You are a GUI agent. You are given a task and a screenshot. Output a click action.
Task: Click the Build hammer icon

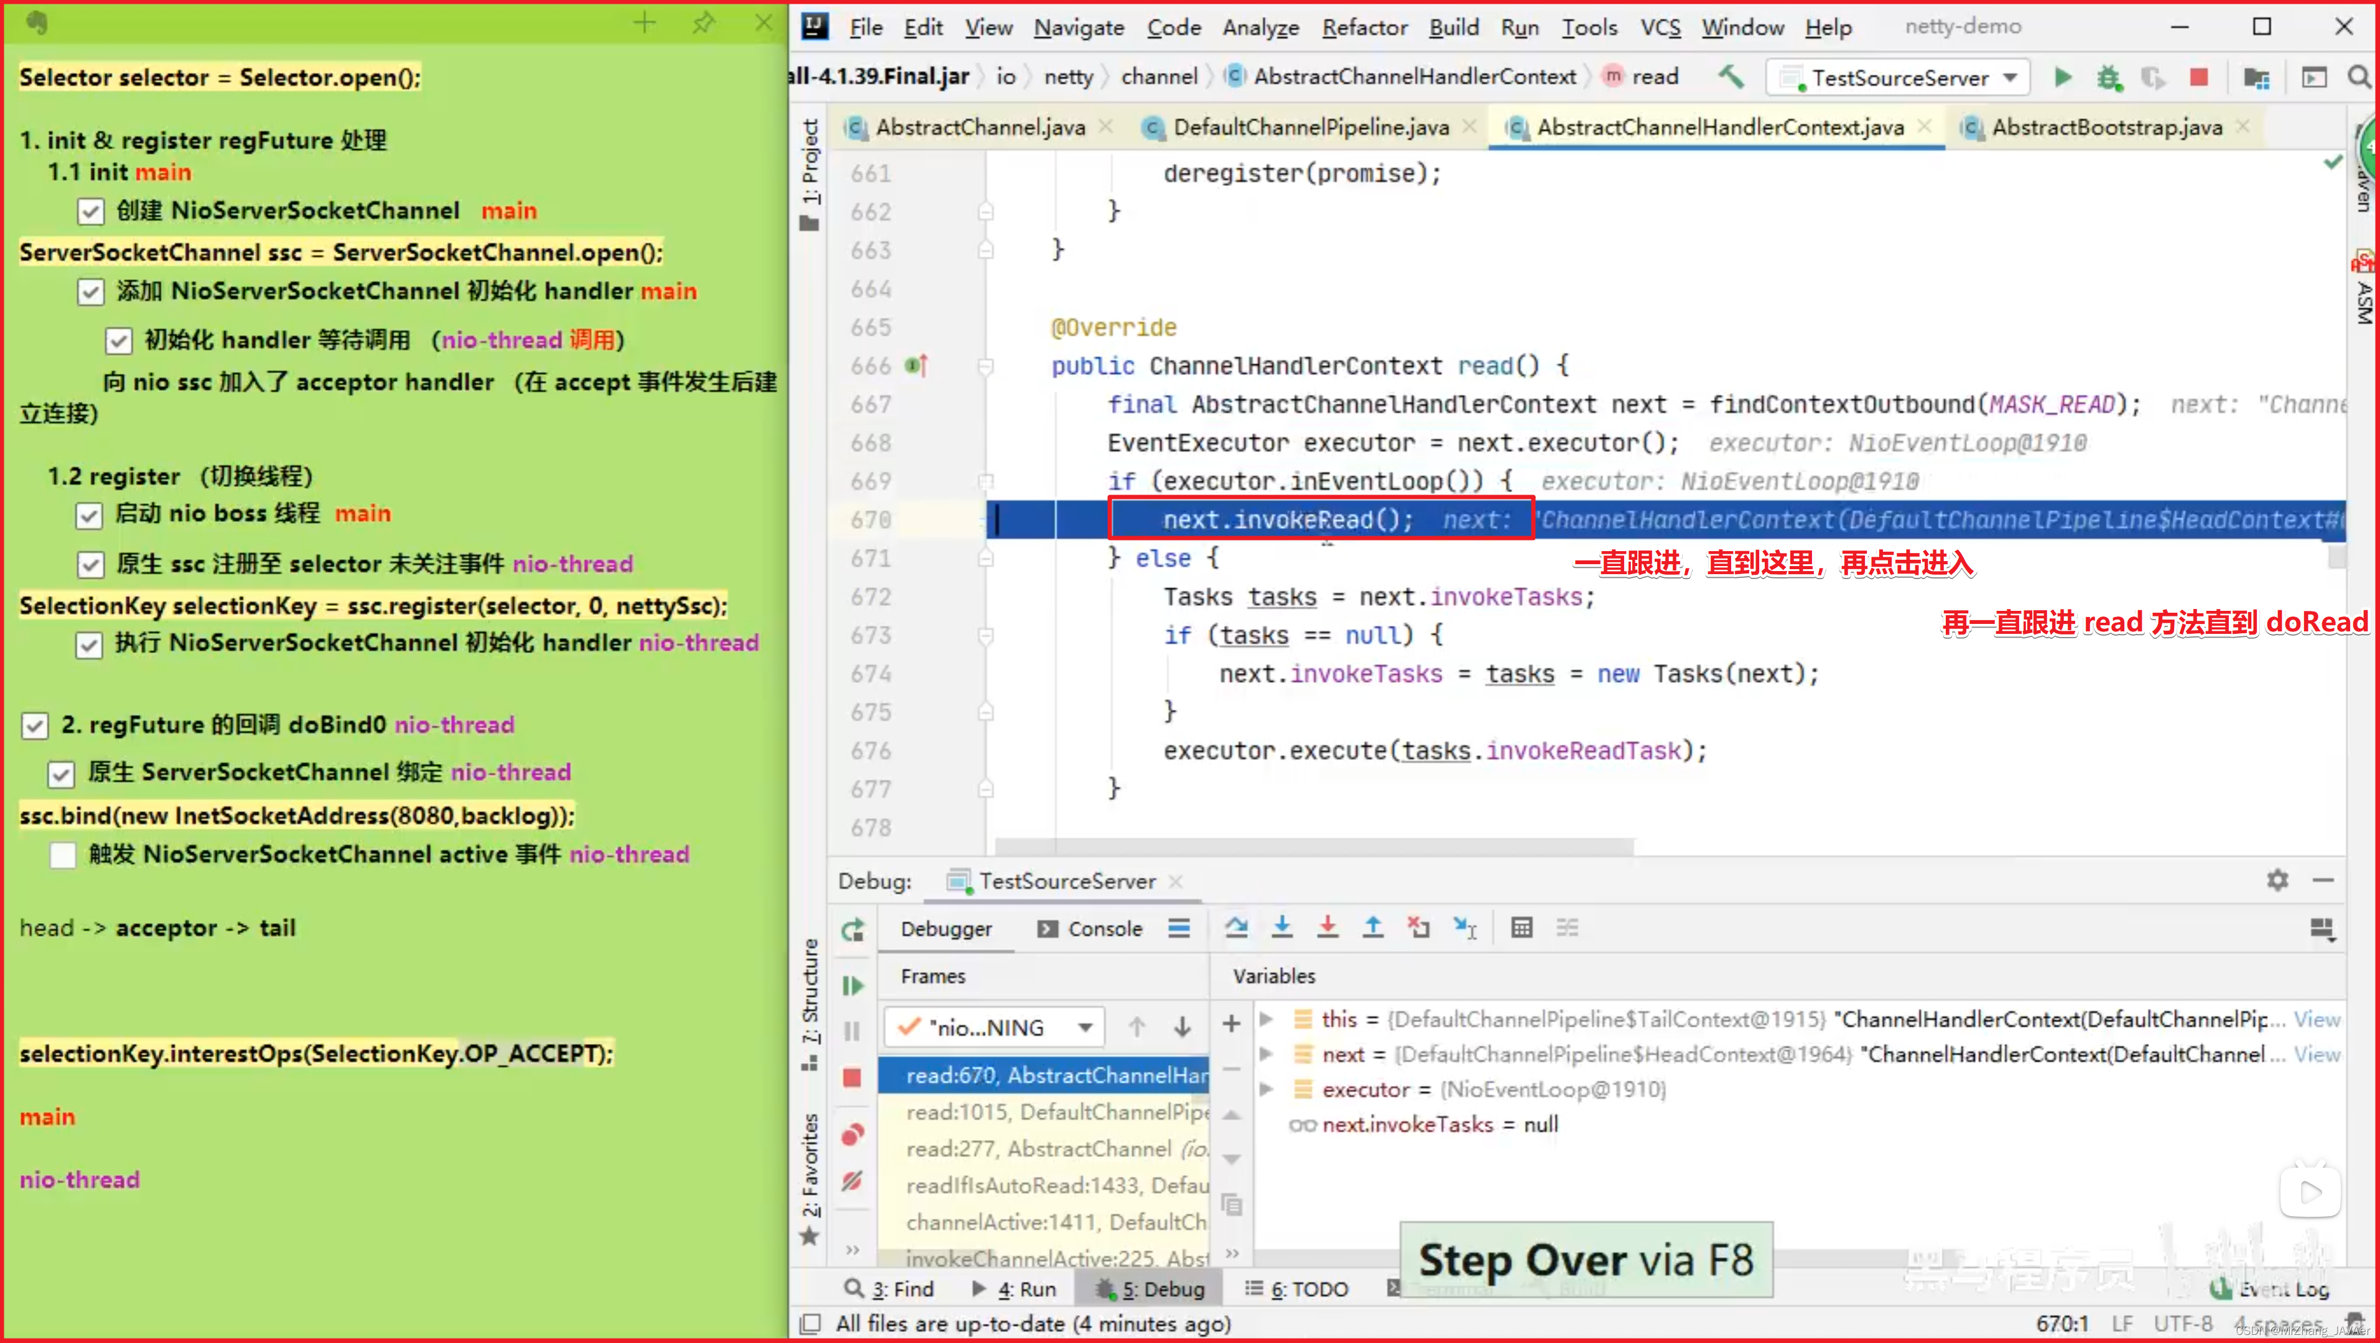[x=1731, y=77]
